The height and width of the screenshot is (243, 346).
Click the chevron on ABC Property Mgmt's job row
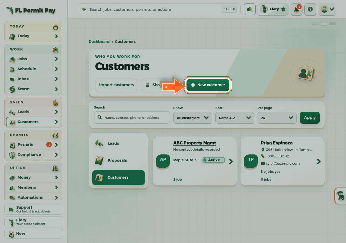click(x=231, y=161)
